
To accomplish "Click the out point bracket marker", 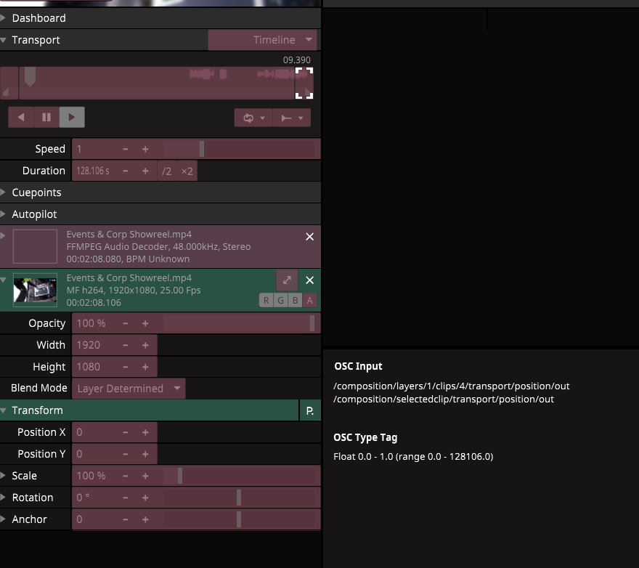I will pyautogui.click(x=304, y=83).
